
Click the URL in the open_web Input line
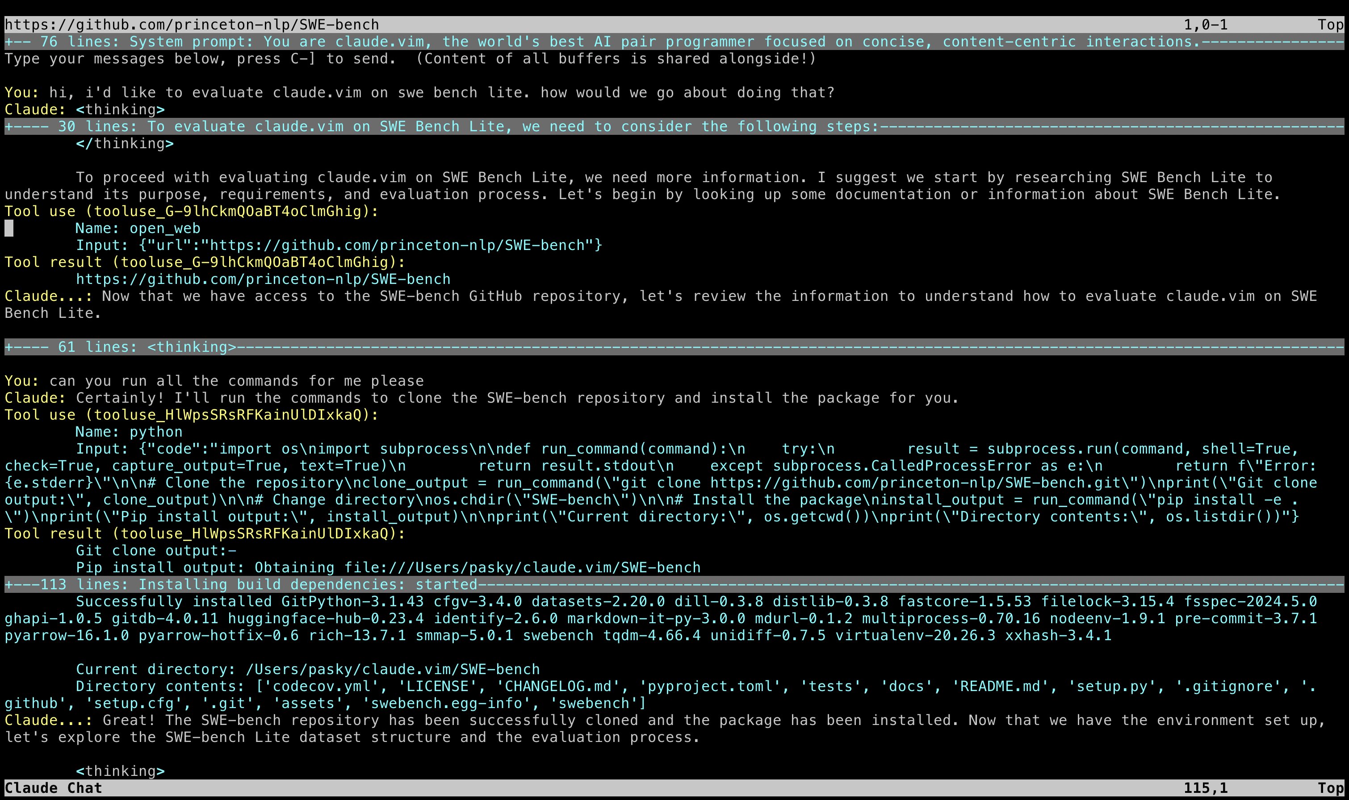(398, 245)
